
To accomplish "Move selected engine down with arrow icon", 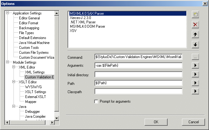I will coord(195,45).
